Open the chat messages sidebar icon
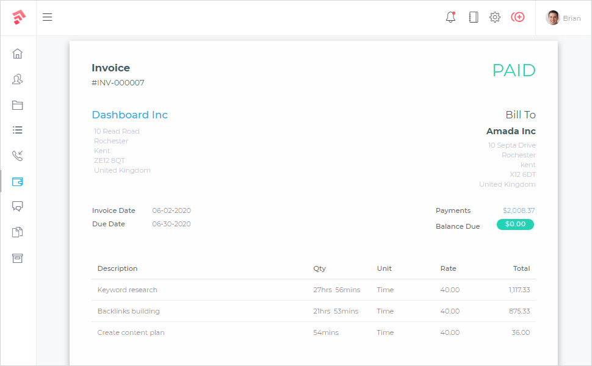 [x=18, y=206]
